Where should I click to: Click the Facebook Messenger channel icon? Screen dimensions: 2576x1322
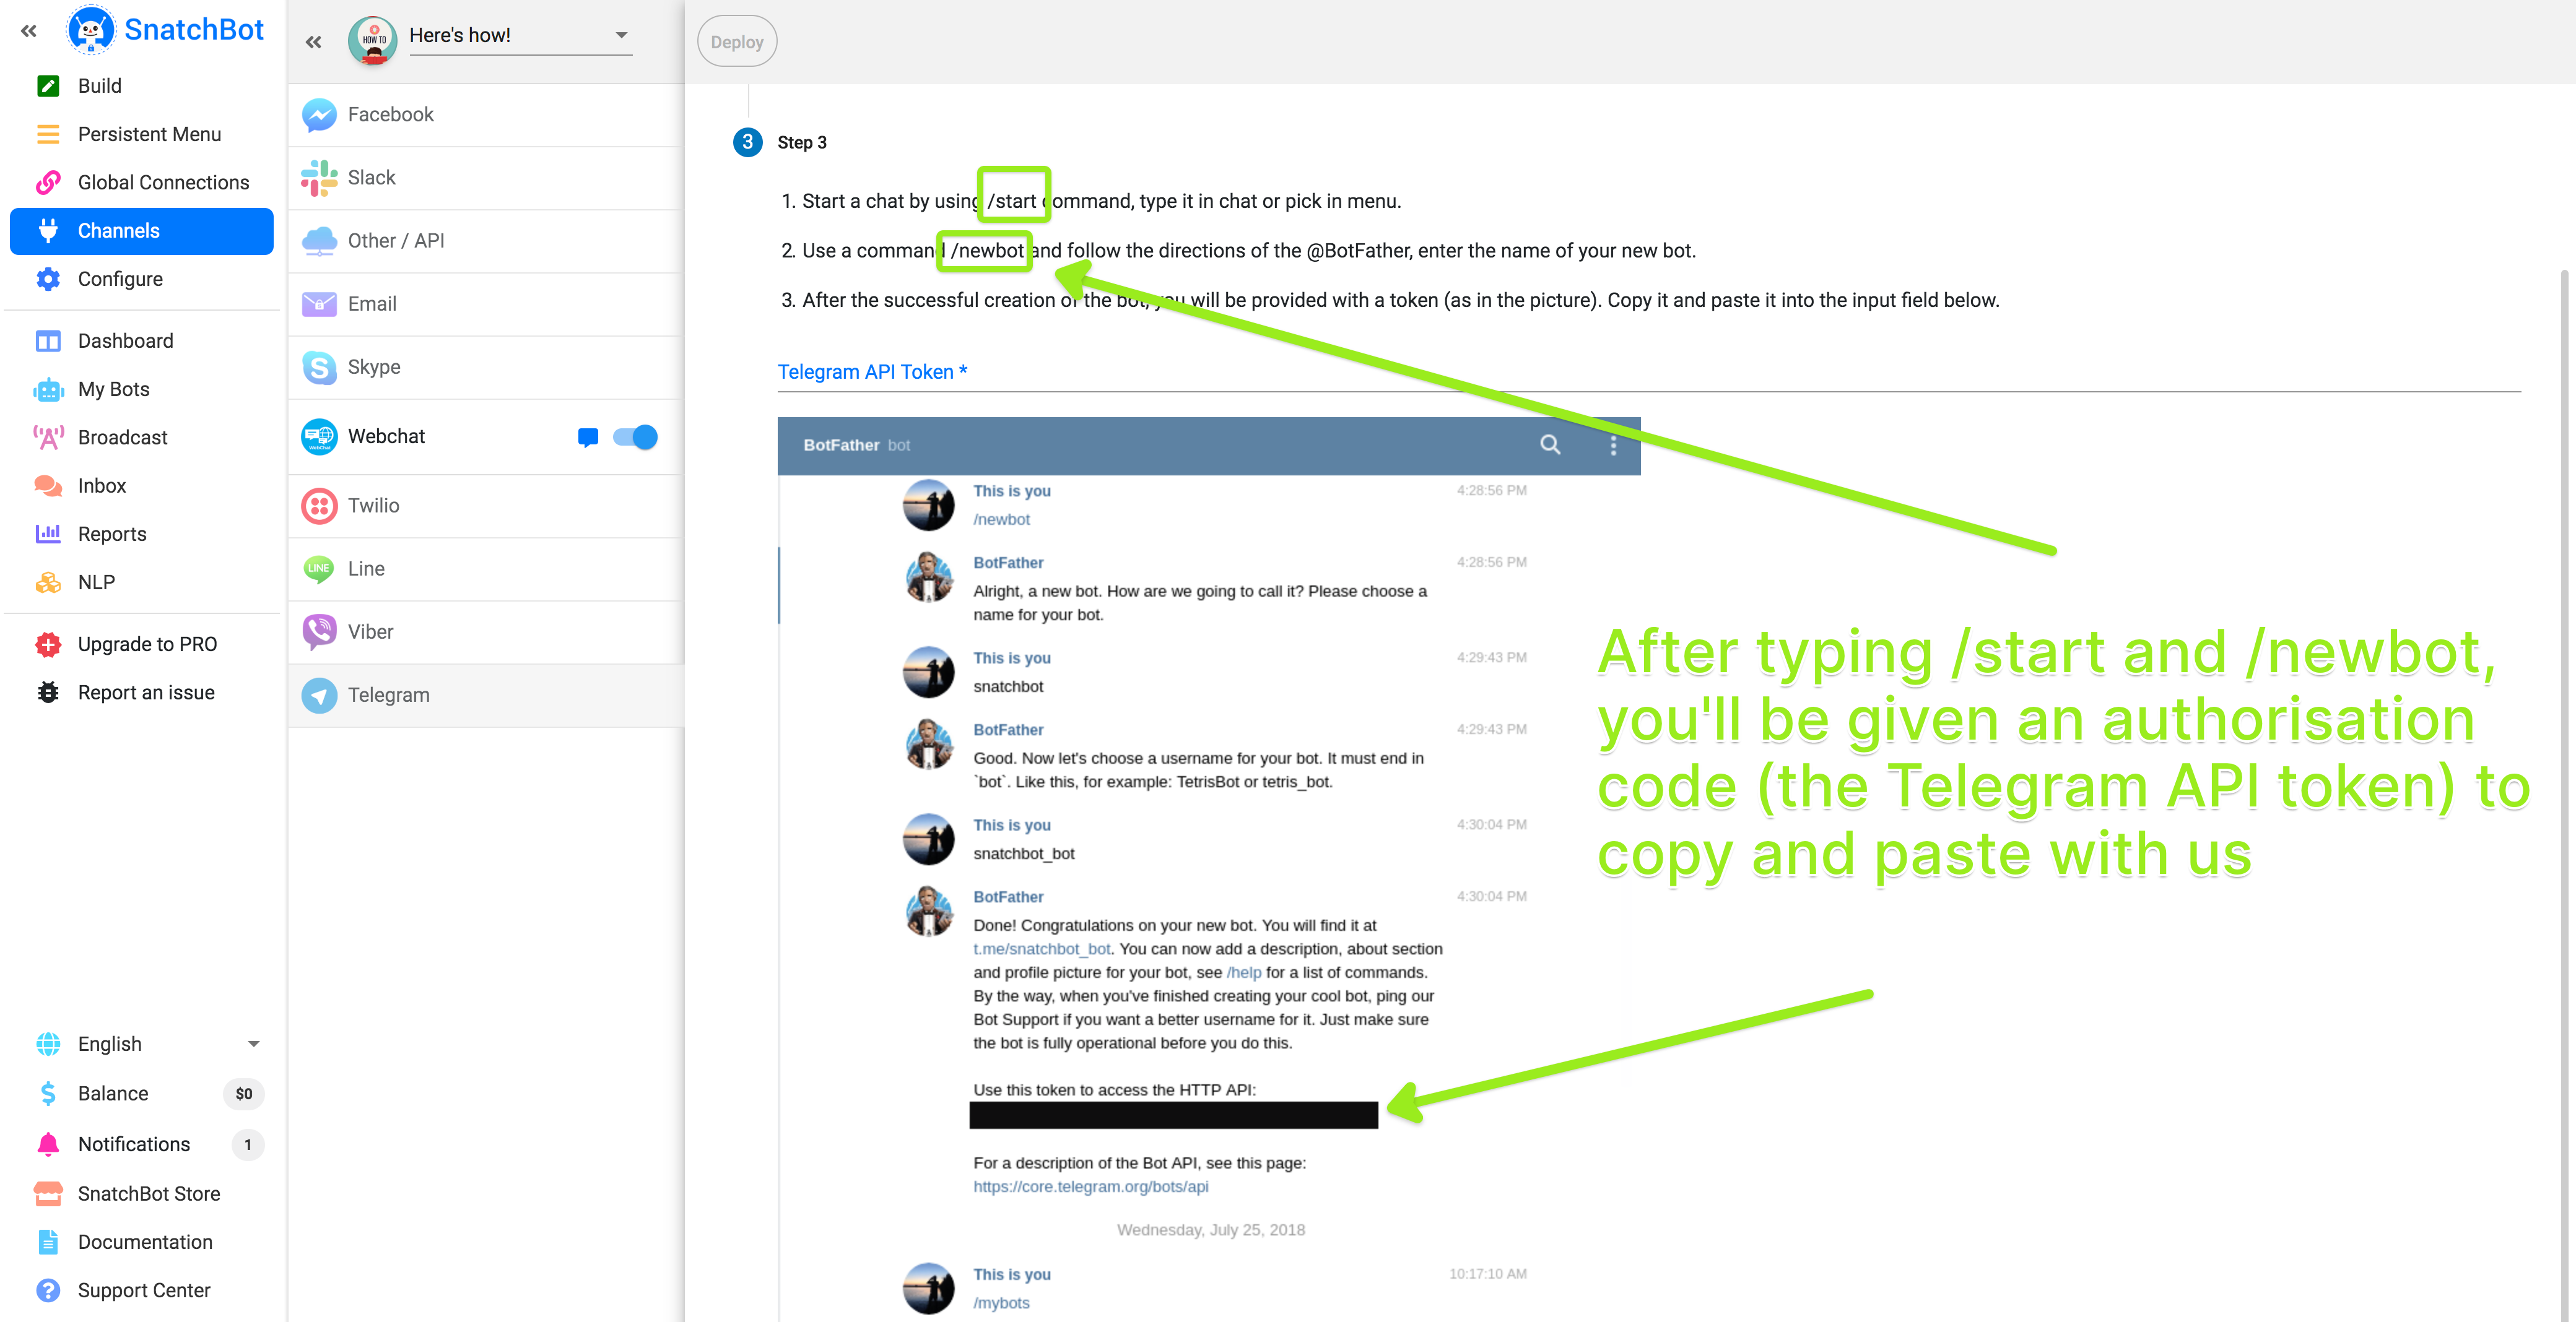coord(319,115)
